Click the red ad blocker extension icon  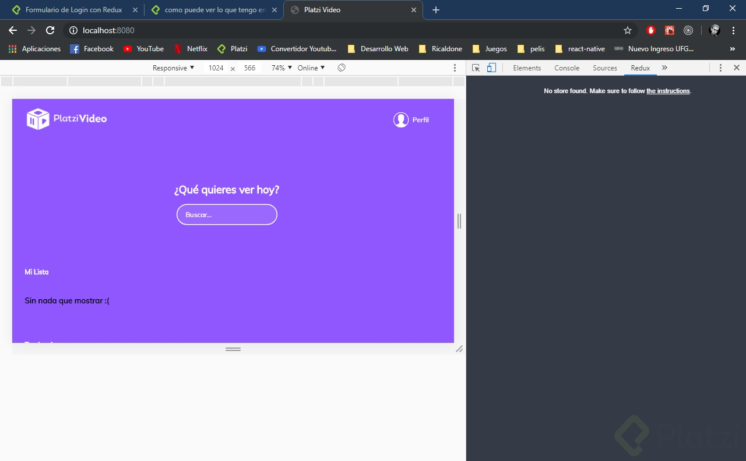651,30
